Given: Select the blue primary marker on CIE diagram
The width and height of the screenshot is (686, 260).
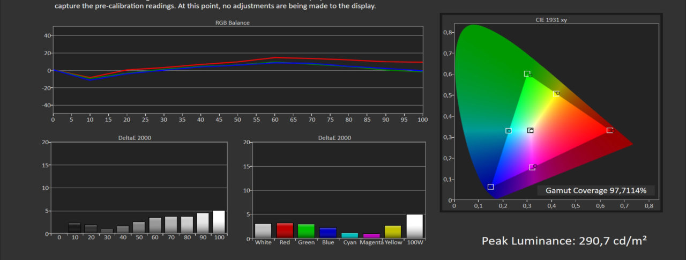Looking at the screenshot, I should pos(490,187).
